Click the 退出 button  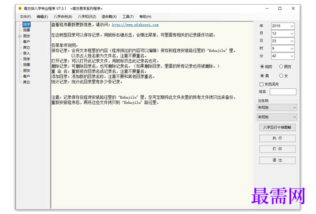[277, 160]
